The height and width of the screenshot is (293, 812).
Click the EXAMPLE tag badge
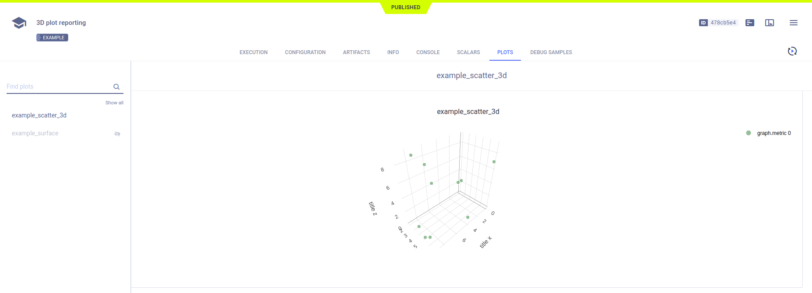coord(53,38)
